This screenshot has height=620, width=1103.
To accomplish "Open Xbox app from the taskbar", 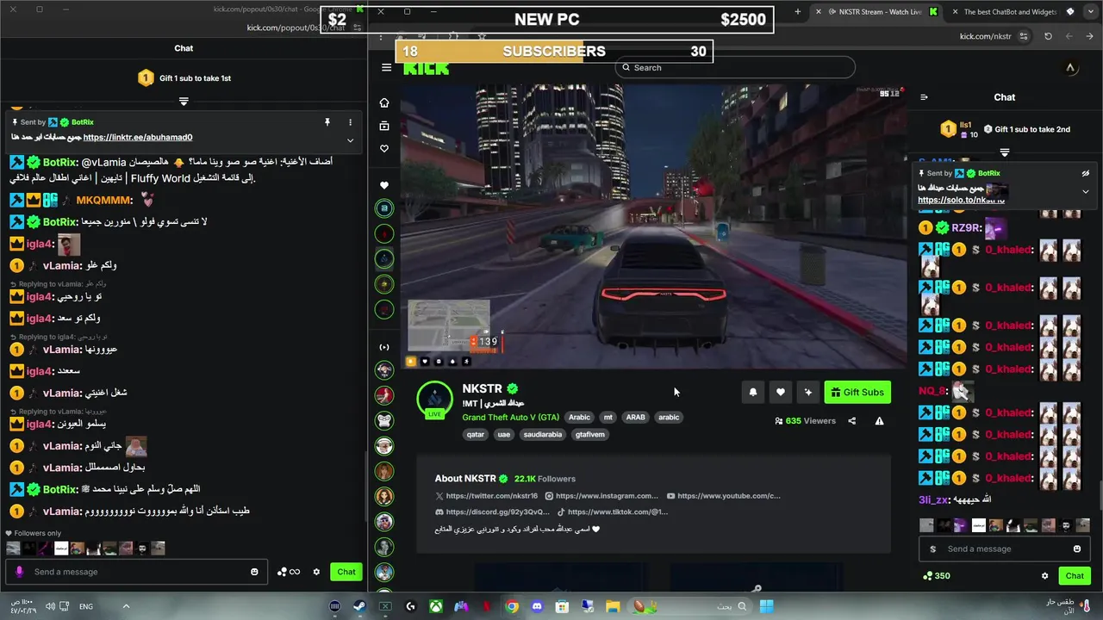I will [x=436, y=606].
